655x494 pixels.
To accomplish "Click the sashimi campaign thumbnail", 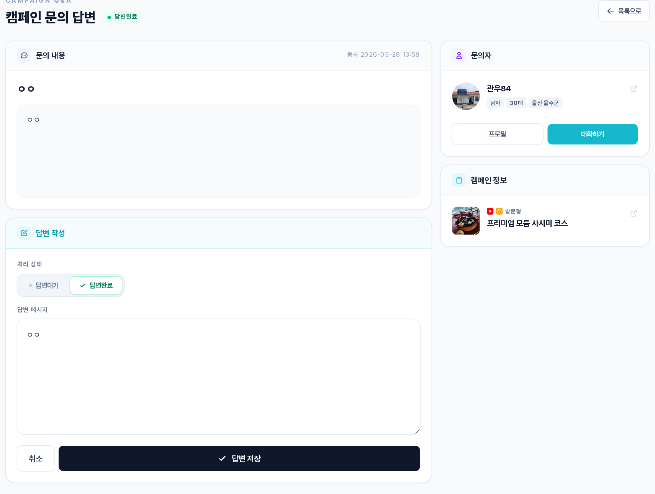I will click(466, 221).
